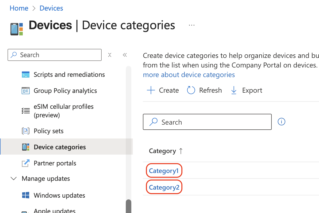This screenshot has height=213, width=319.
Task: Click the Partner portals icon
Action: (x=25, y=163)
